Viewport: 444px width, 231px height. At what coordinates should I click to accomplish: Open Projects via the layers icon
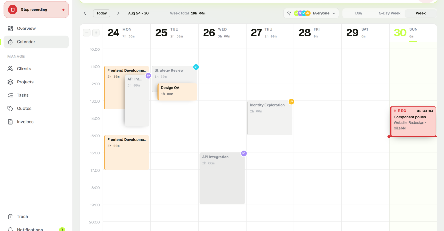(10, 82)
